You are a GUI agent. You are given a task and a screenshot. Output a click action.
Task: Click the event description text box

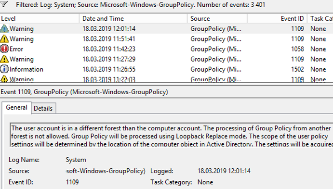click(x=172, y=135)
